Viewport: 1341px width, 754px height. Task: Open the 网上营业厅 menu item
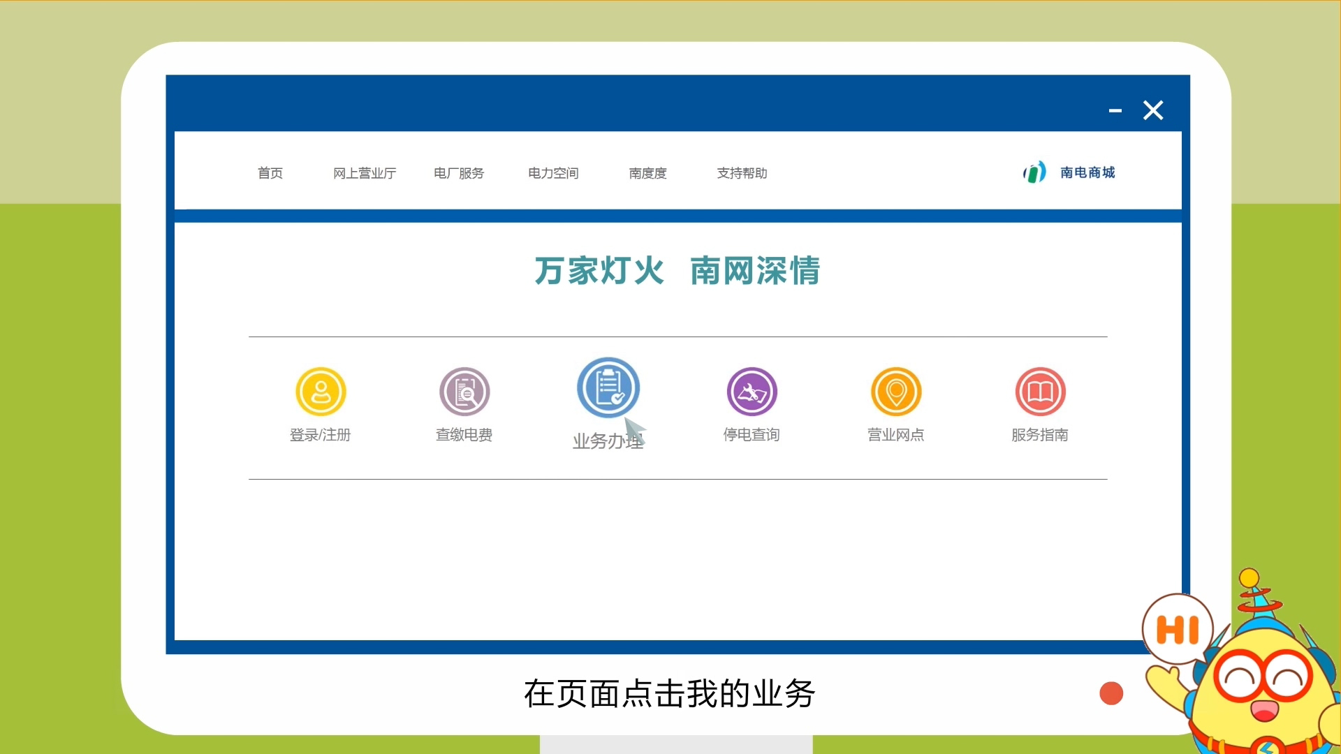[x=365, y=173]
